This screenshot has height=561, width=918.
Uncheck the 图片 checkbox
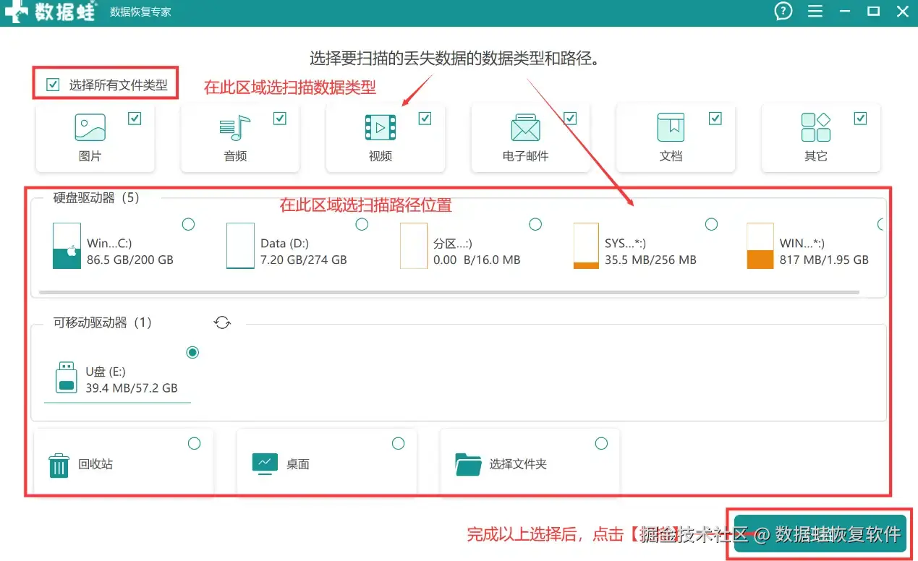tap(135, 119)
